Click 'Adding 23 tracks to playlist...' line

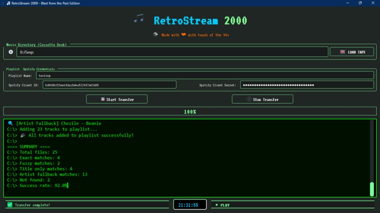click(x=52, y=129)
